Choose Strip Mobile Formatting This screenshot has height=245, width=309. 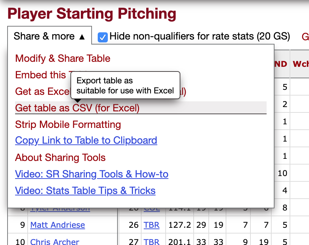tap(68, 125)
